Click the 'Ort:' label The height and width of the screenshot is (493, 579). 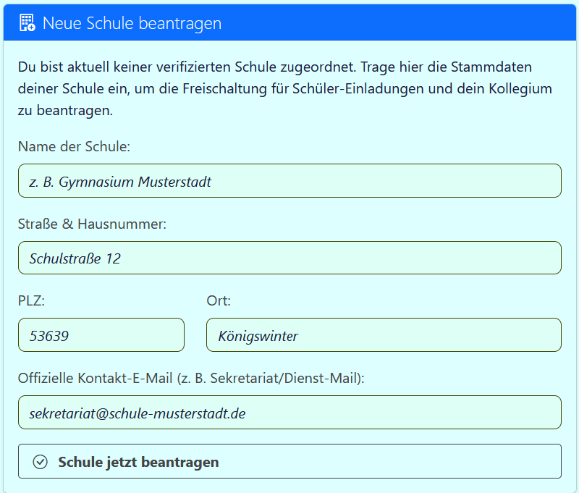[219, 300]
